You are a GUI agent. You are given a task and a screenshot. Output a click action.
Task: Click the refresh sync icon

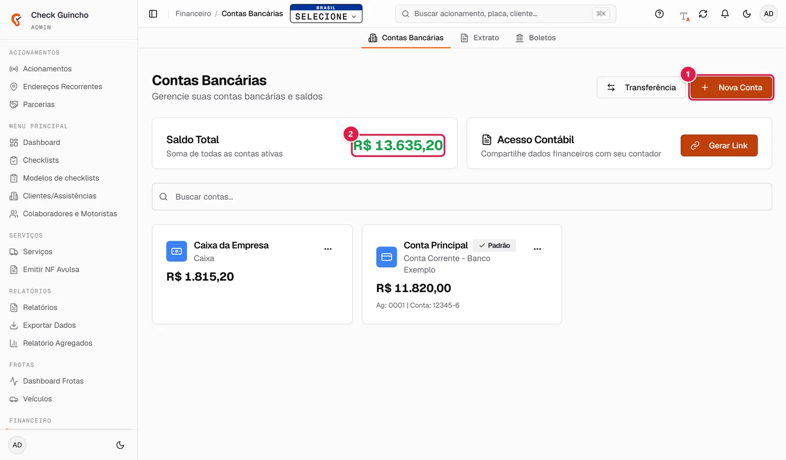(703, 14)
